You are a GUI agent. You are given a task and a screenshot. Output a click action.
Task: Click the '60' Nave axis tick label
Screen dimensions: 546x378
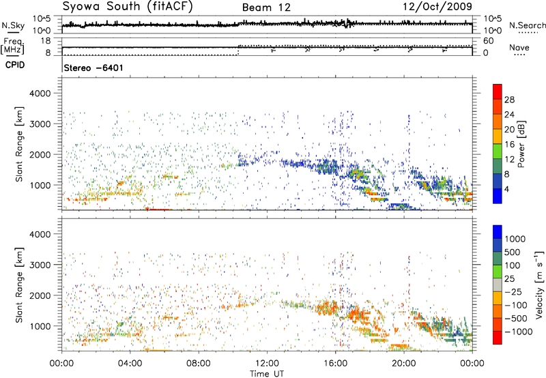pos(488,41)
